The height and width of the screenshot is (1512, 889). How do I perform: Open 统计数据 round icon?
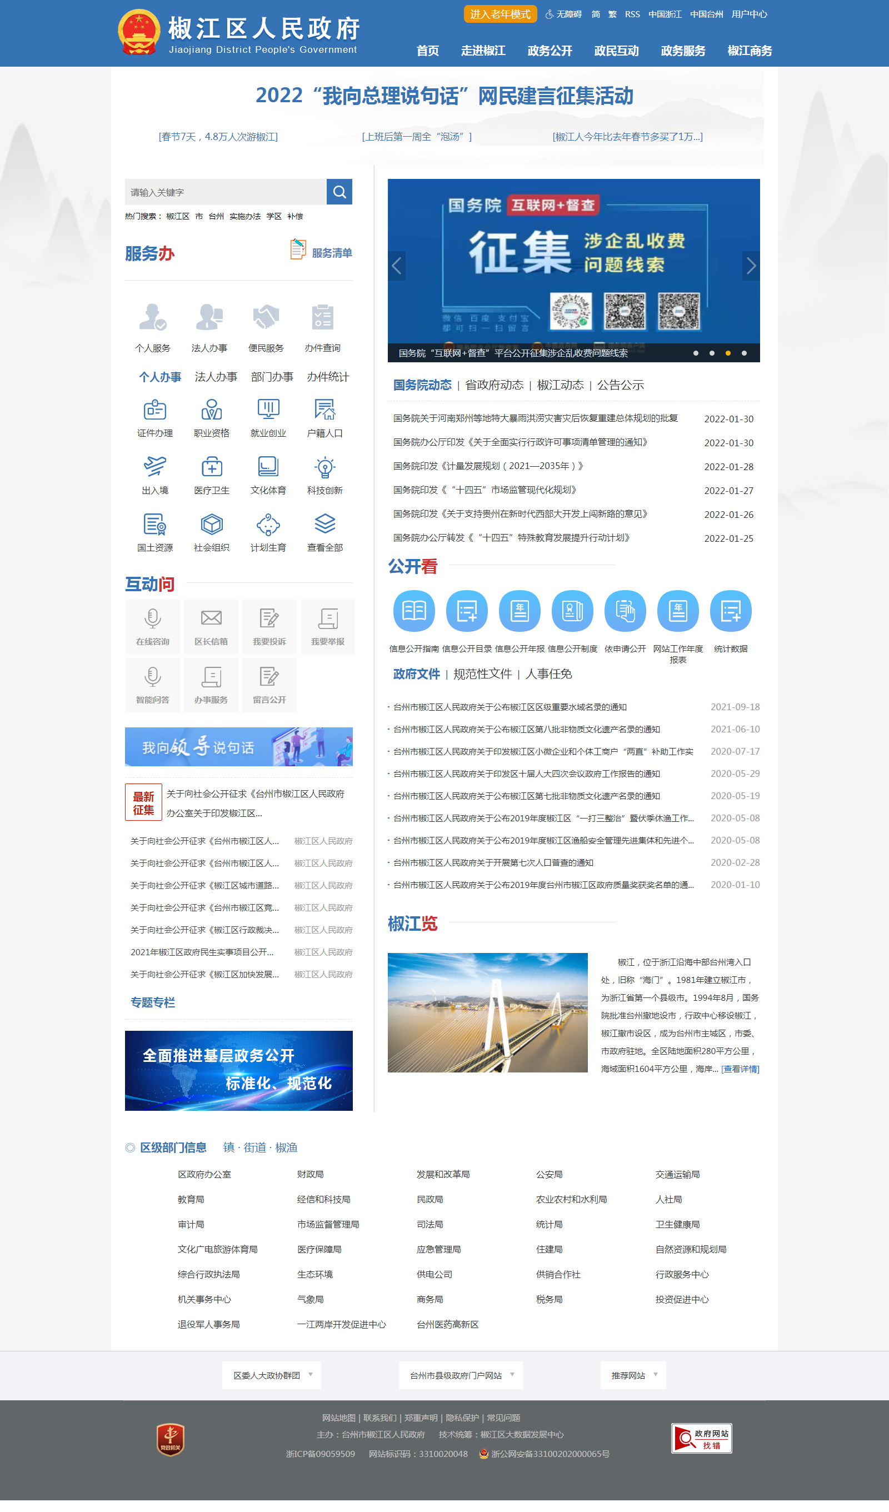tap(731, 611)
